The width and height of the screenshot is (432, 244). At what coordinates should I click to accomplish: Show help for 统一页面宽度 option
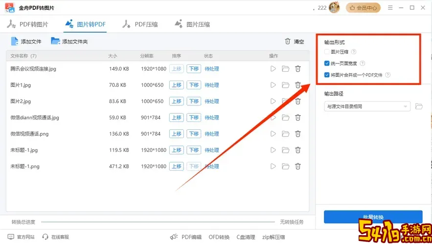pyautogui.click(x=363, y=63)
